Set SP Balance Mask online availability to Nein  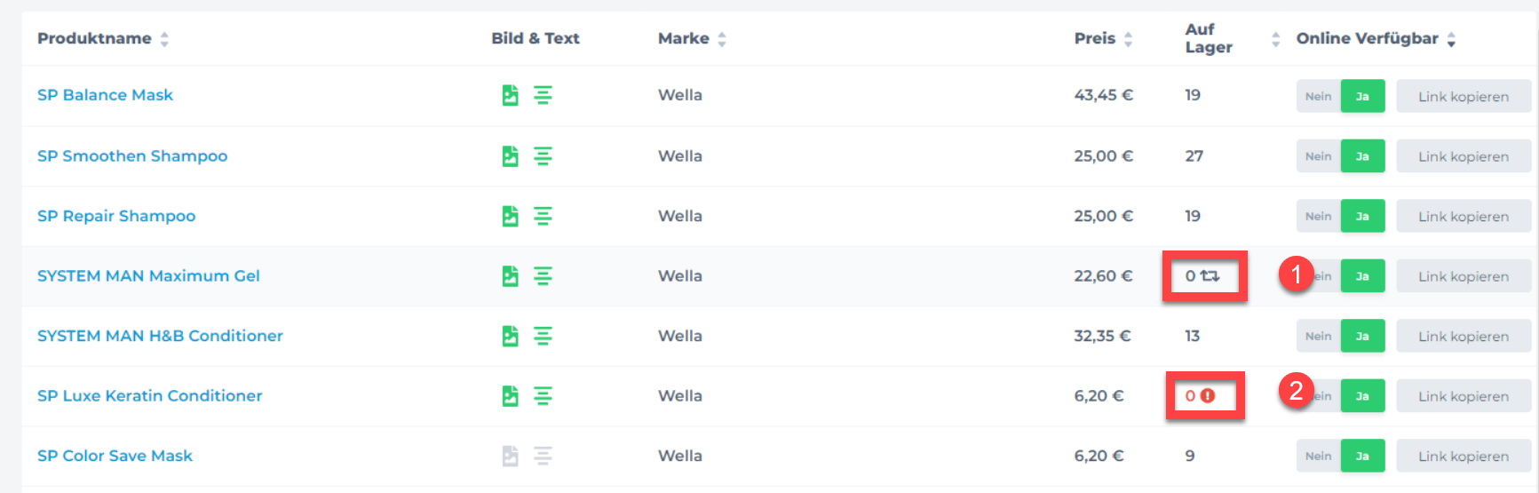[1318, 96]
